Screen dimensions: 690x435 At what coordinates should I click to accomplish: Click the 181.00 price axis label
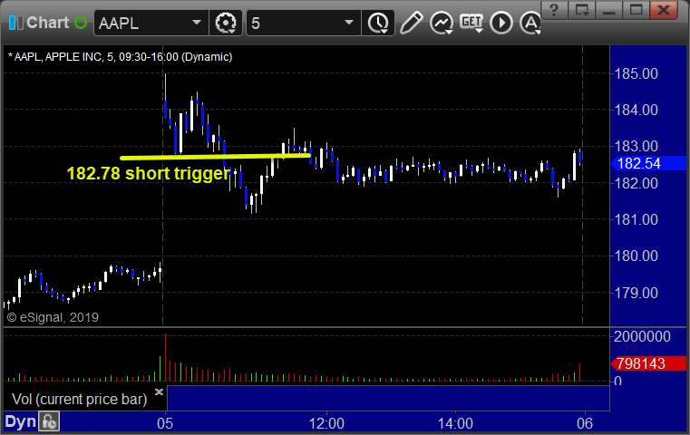point(636,219)
